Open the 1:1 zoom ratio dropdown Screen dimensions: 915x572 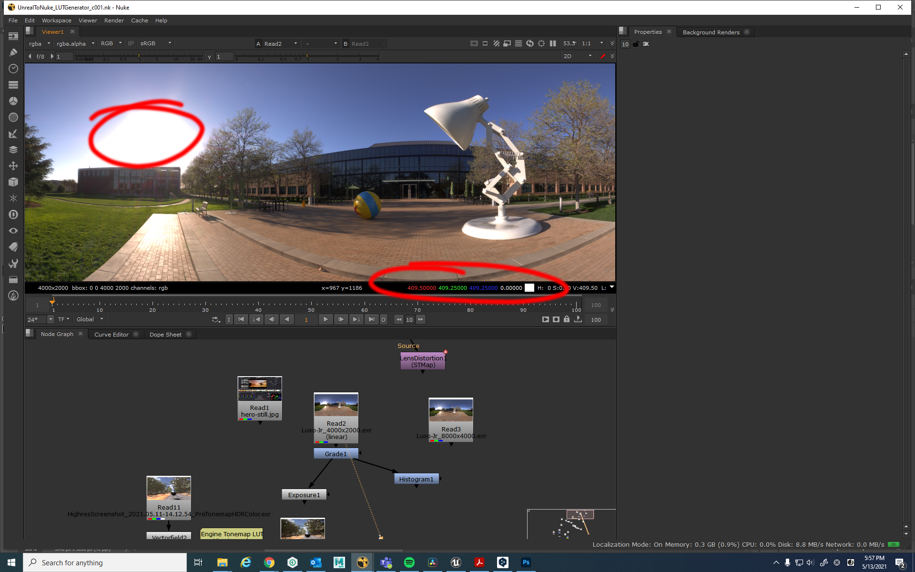coord(592,43)
